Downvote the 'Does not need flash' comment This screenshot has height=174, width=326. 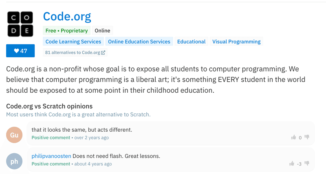click(307, 163)
